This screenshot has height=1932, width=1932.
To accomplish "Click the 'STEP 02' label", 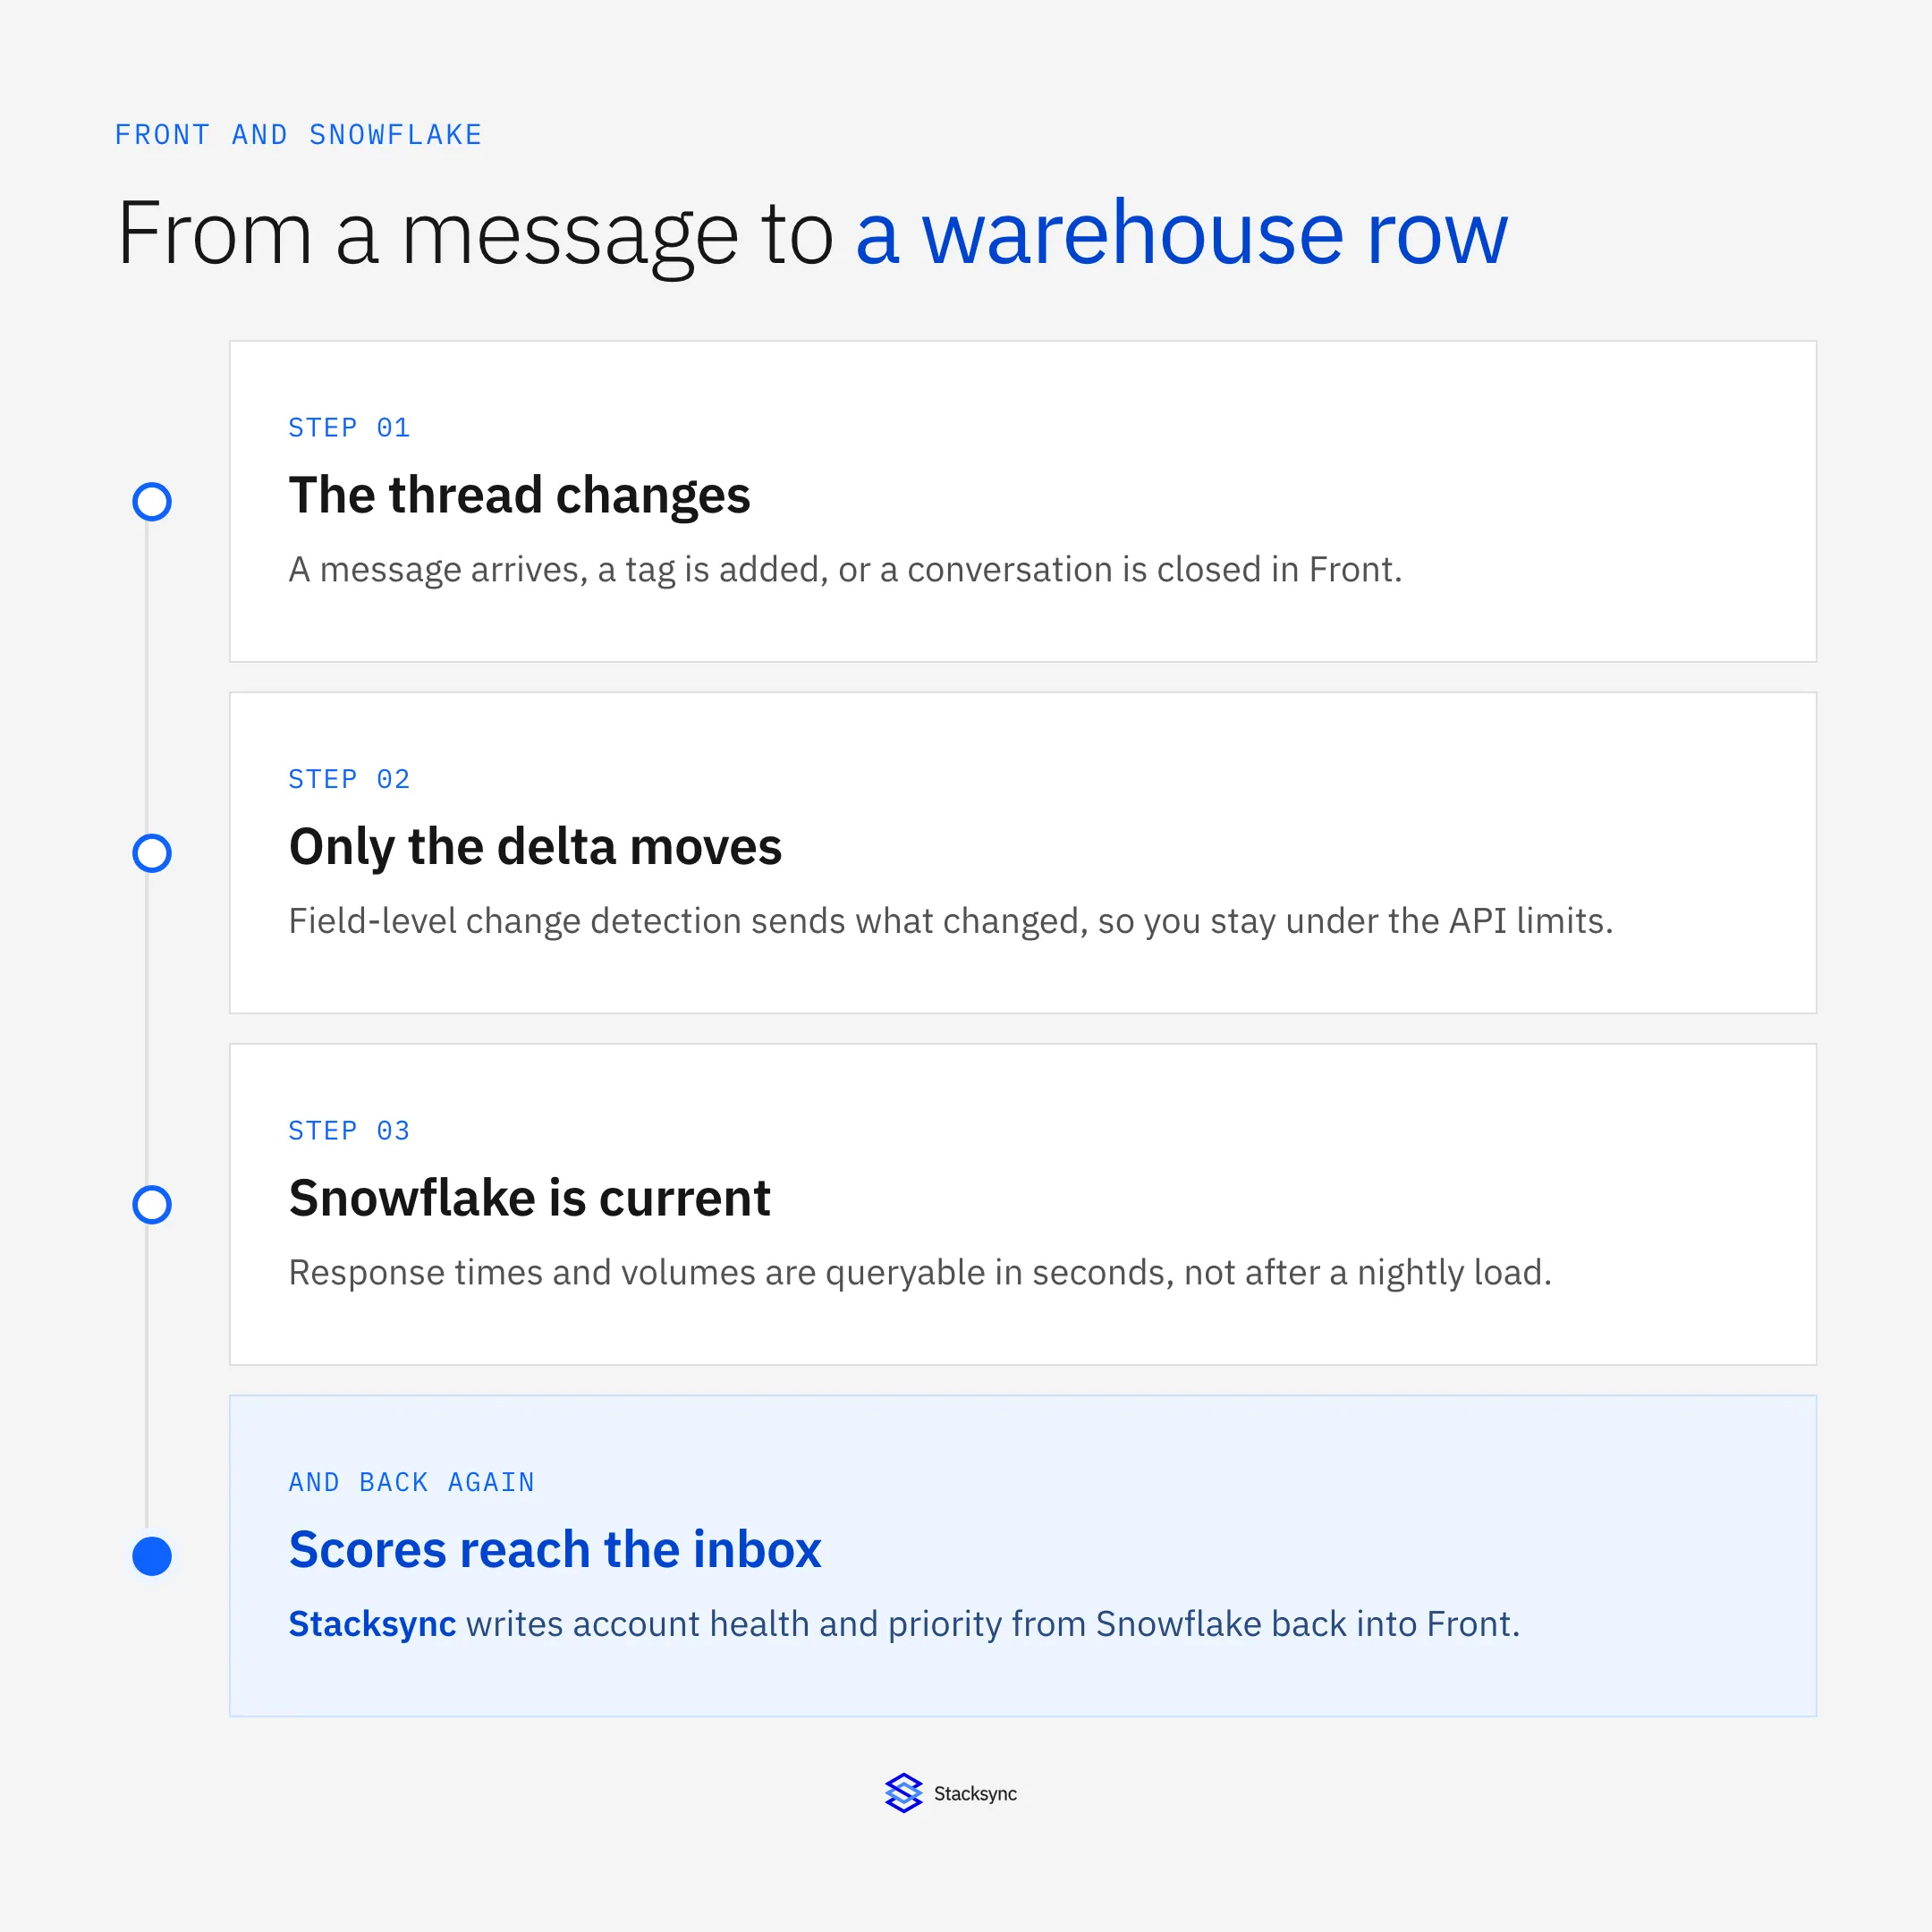I will point(349,779).
